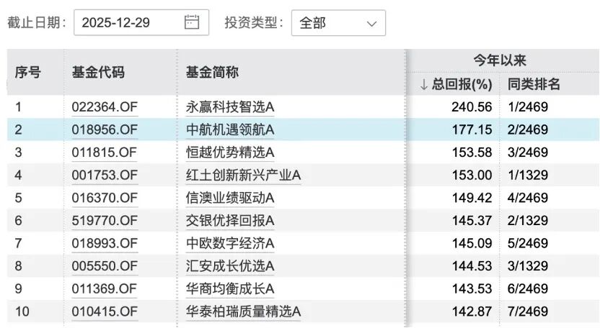The image size is (600, 328).
Task: Open fund code 022364.OF link
Action: pyautogui.click(x=105, y=107)
